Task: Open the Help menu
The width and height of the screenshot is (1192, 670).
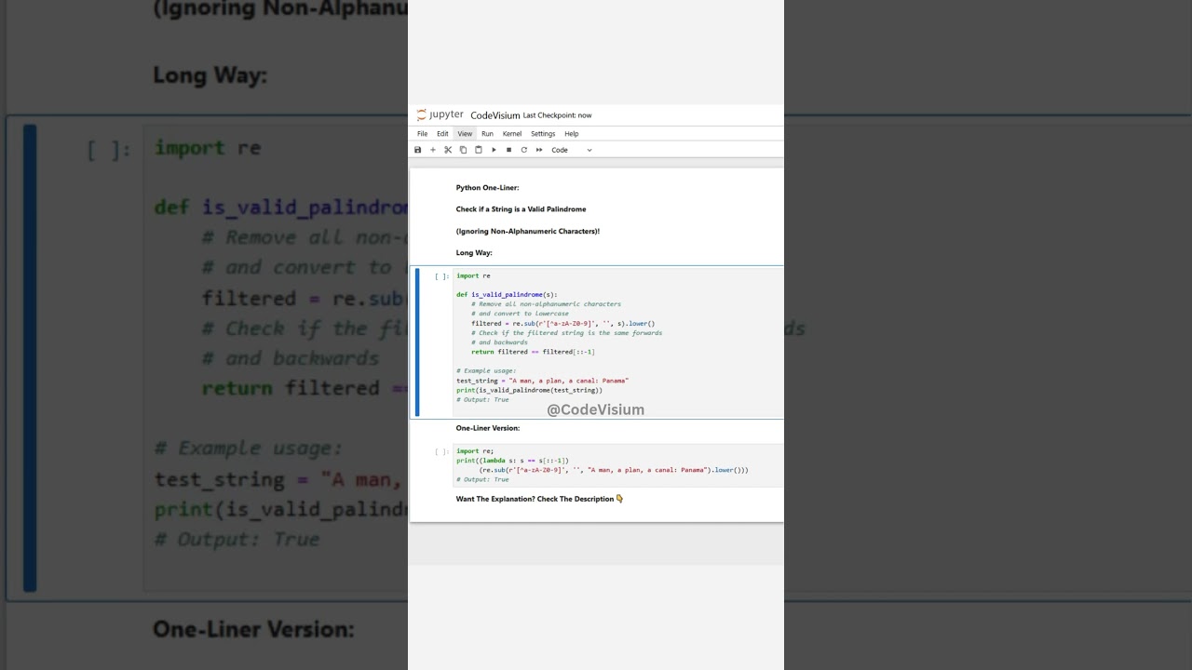Action: tap(572, 134)
